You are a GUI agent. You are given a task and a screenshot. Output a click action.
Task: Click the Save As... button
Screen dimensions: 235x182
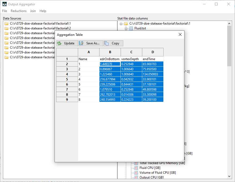point(91,43)
